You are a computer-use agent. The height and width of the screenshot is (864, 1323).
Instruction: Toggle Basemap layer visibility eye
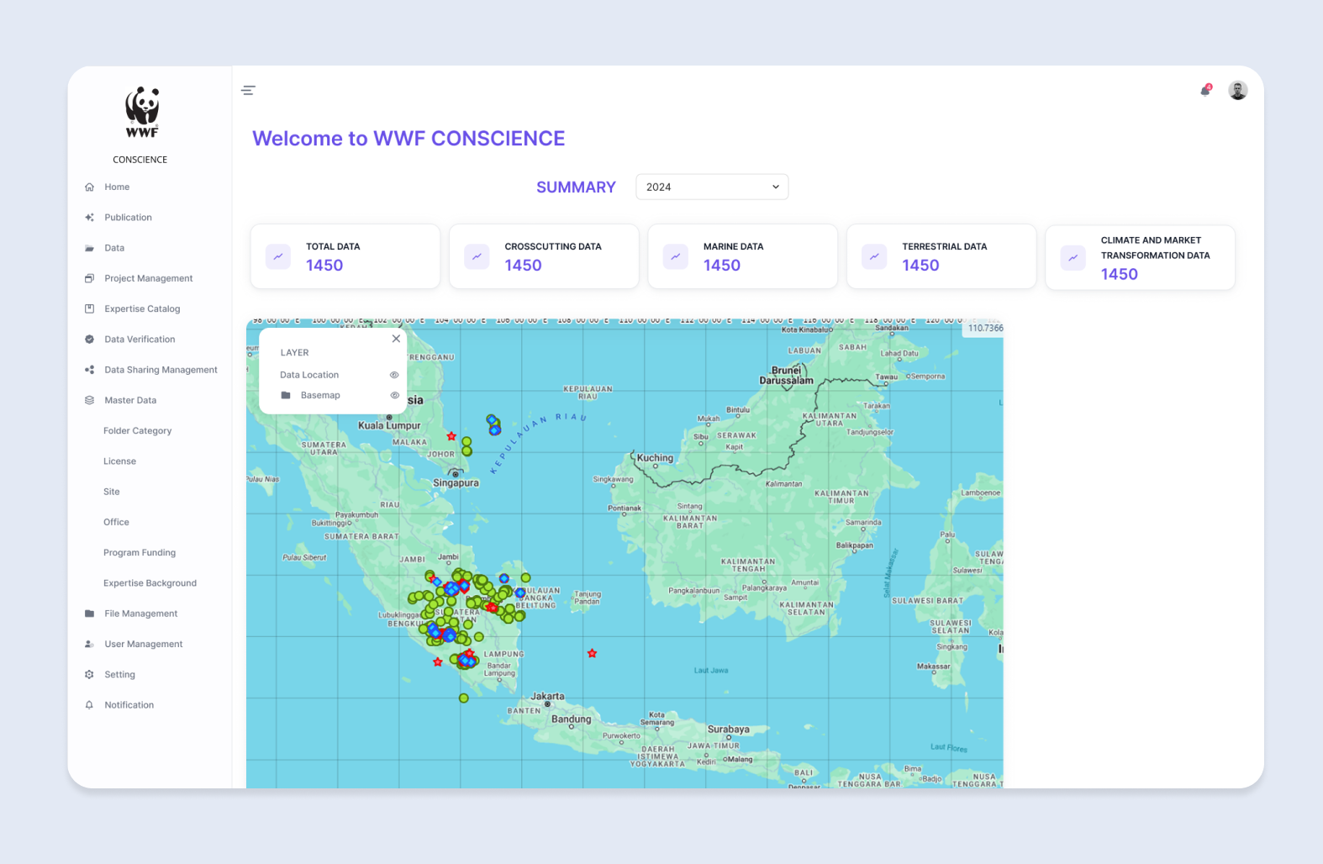(x=394, y=395)
